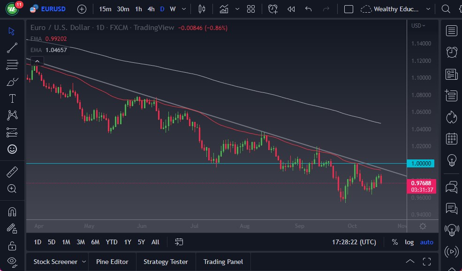Enable logarithmic scale with the log button
This screenshot has height=271, width=462.
tap(409, 242)
